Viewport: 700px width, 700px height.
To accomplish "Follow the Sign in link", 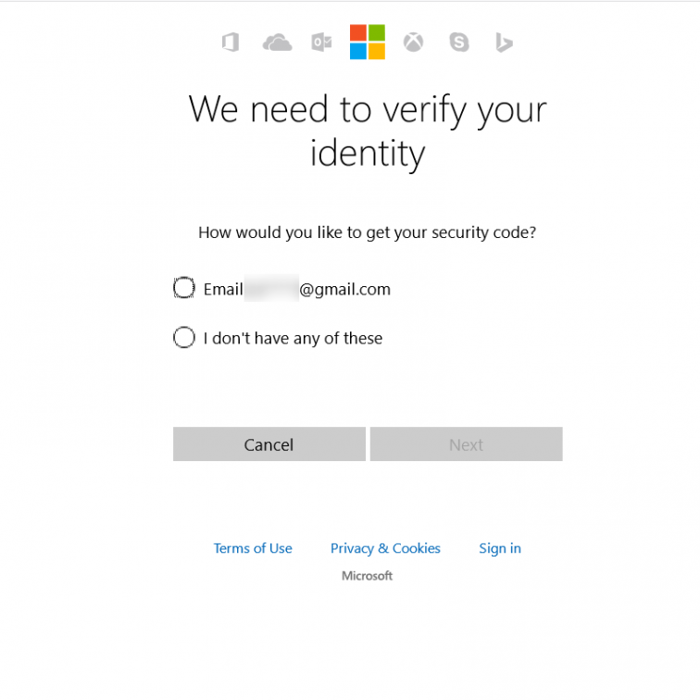I will click(x=500, y=548).
